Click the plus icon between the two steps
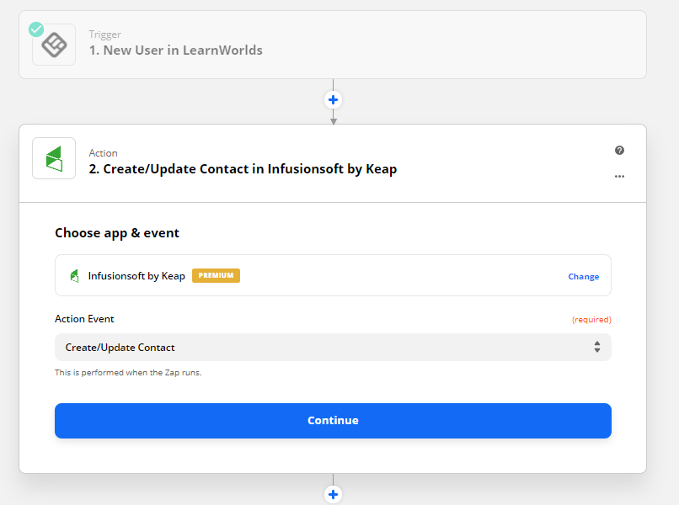Viewport: 679px width, 505px height. pos(333,99)
